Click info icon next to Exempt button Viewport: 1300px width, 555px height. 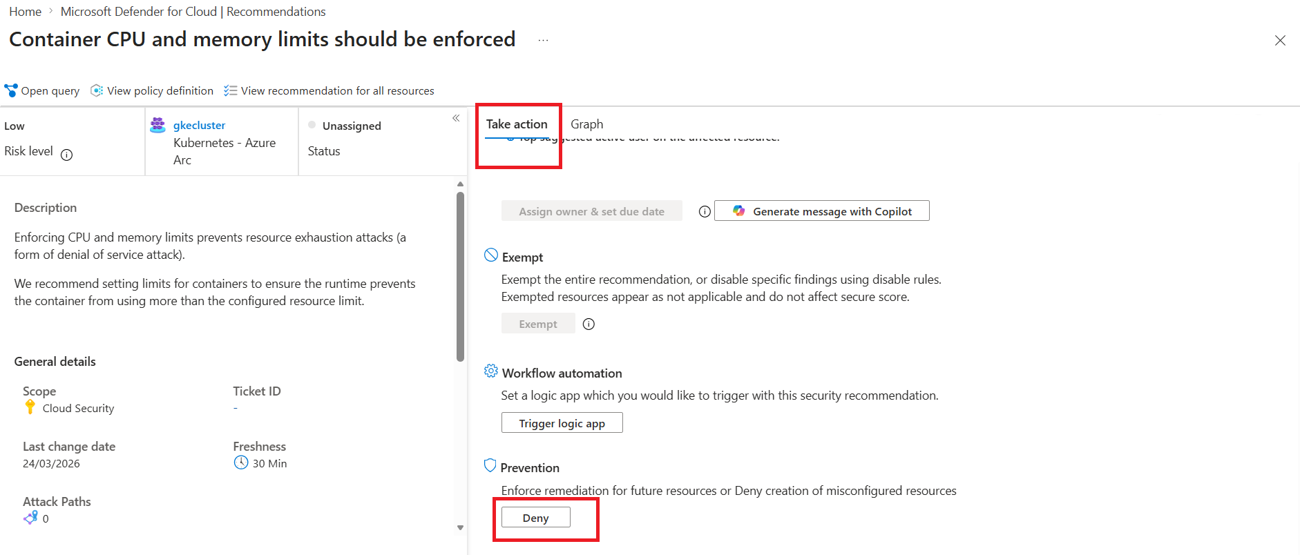(589, 324)
